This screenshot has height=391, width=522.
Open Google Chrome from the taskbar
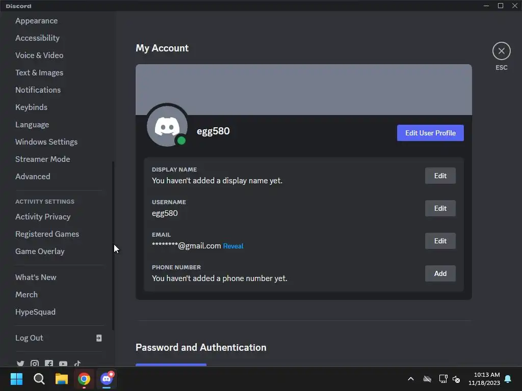click(x=84, y=379)
